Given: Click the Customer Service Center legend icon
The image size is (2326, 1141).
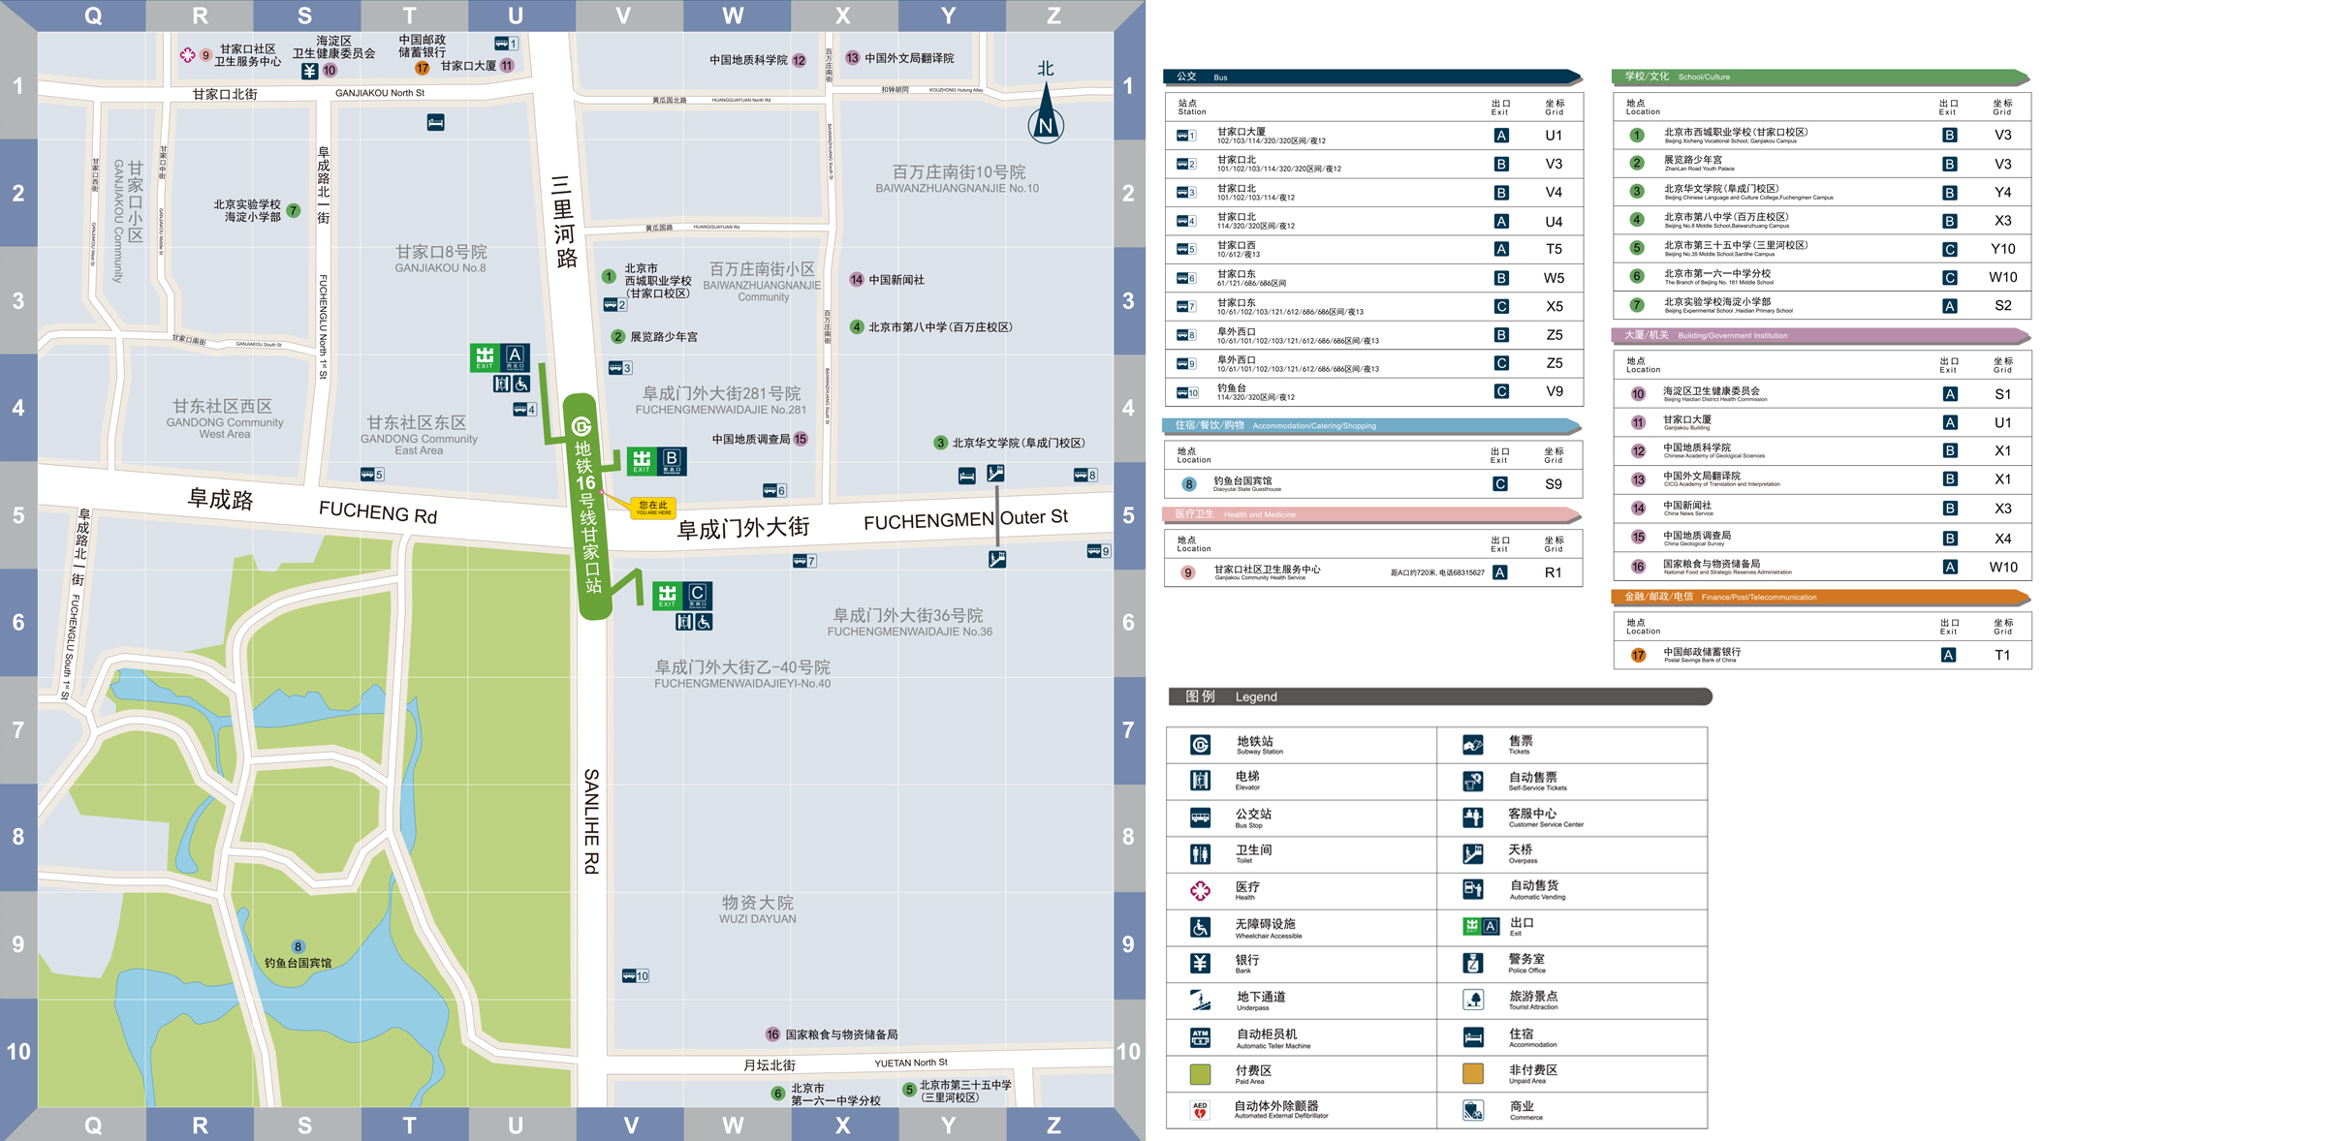Looking at the screenshot, I should [1473, 817].
